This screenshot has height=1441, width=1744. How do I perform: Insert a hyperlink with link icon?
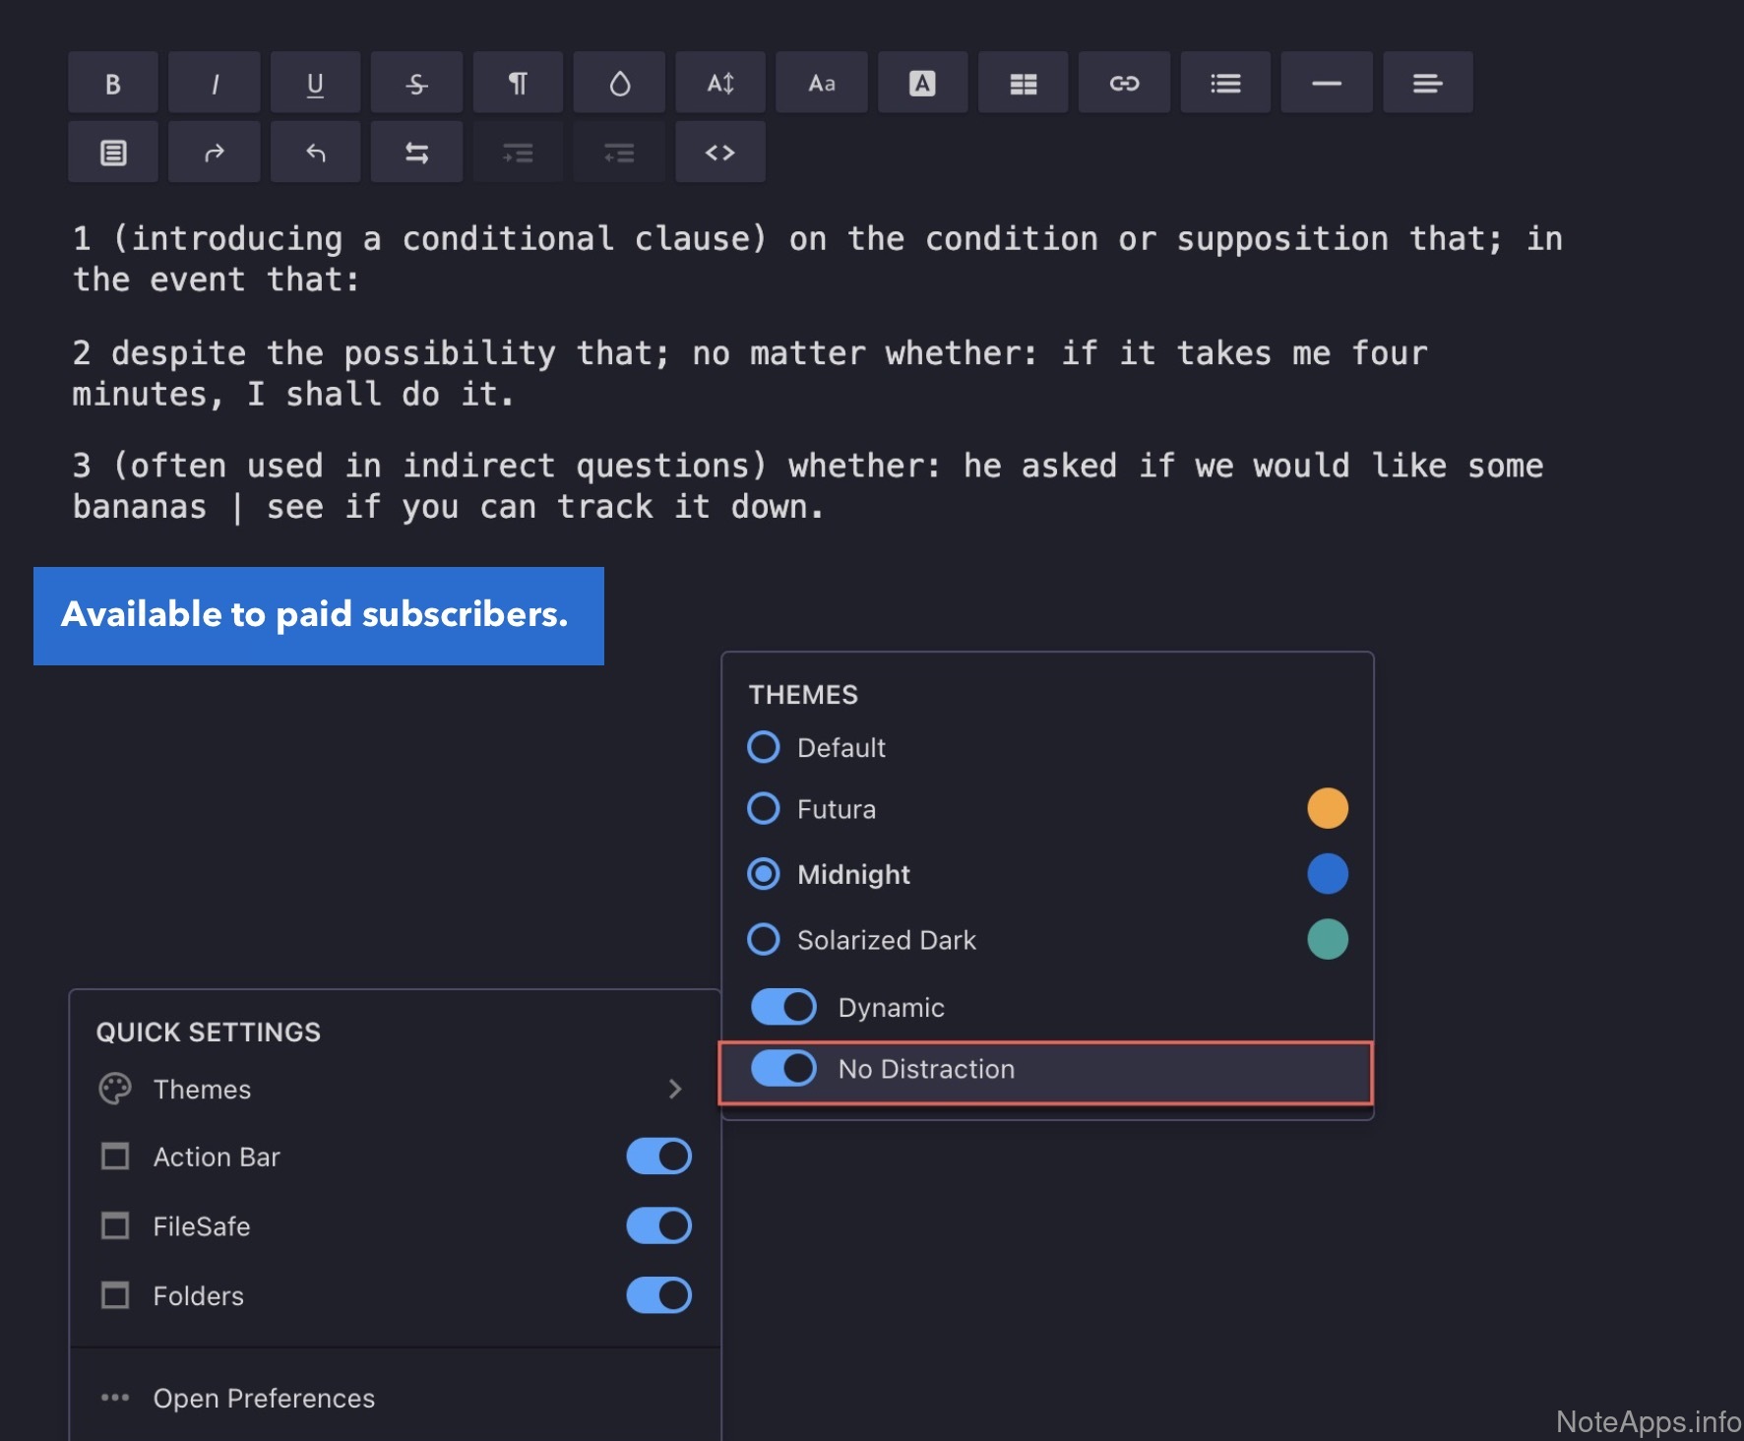click(1124, 84)
